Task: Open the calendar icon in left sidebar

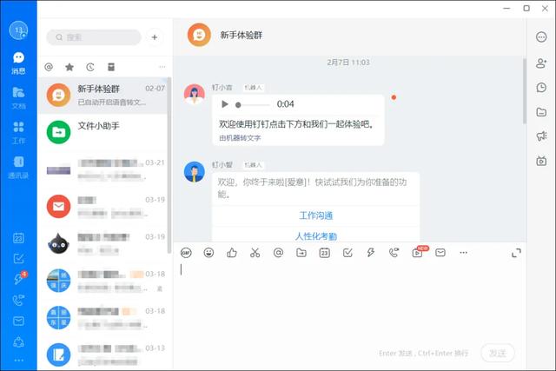Action: (x=18, y=238)
